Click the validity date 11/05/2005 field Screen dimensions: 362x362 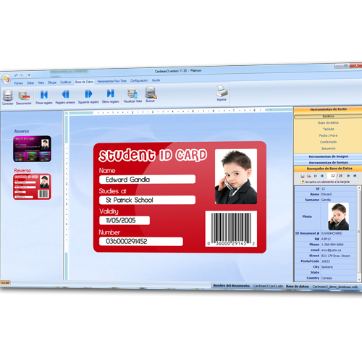tap(125, 220)
